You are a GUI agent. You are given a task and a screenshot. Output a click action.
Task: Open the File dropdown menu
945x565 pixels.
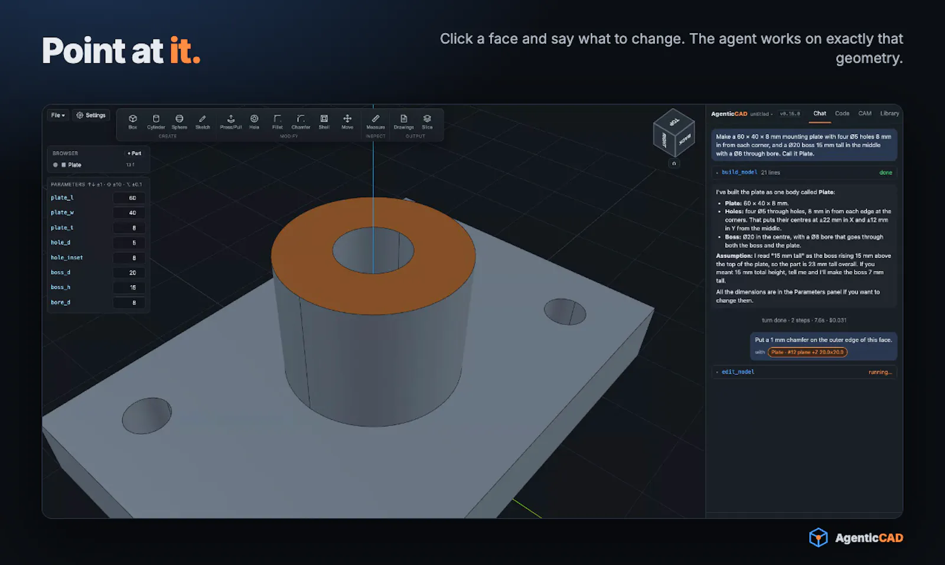pyautogui.click(x=57, y=115)
